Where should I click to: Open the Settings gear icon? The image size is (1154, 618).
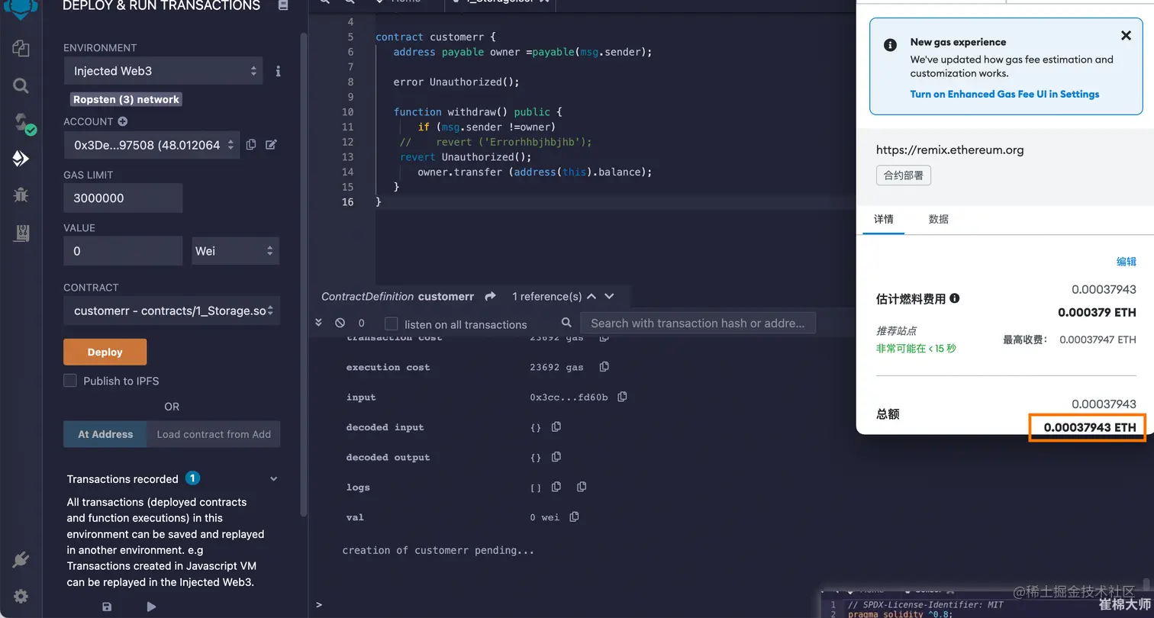(21, 597)
